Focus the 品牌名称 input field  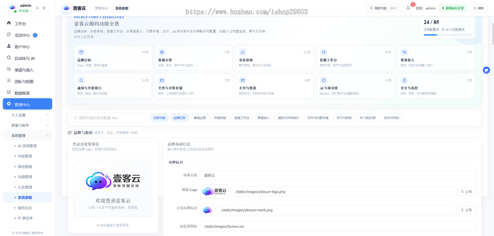coord(338,175)
